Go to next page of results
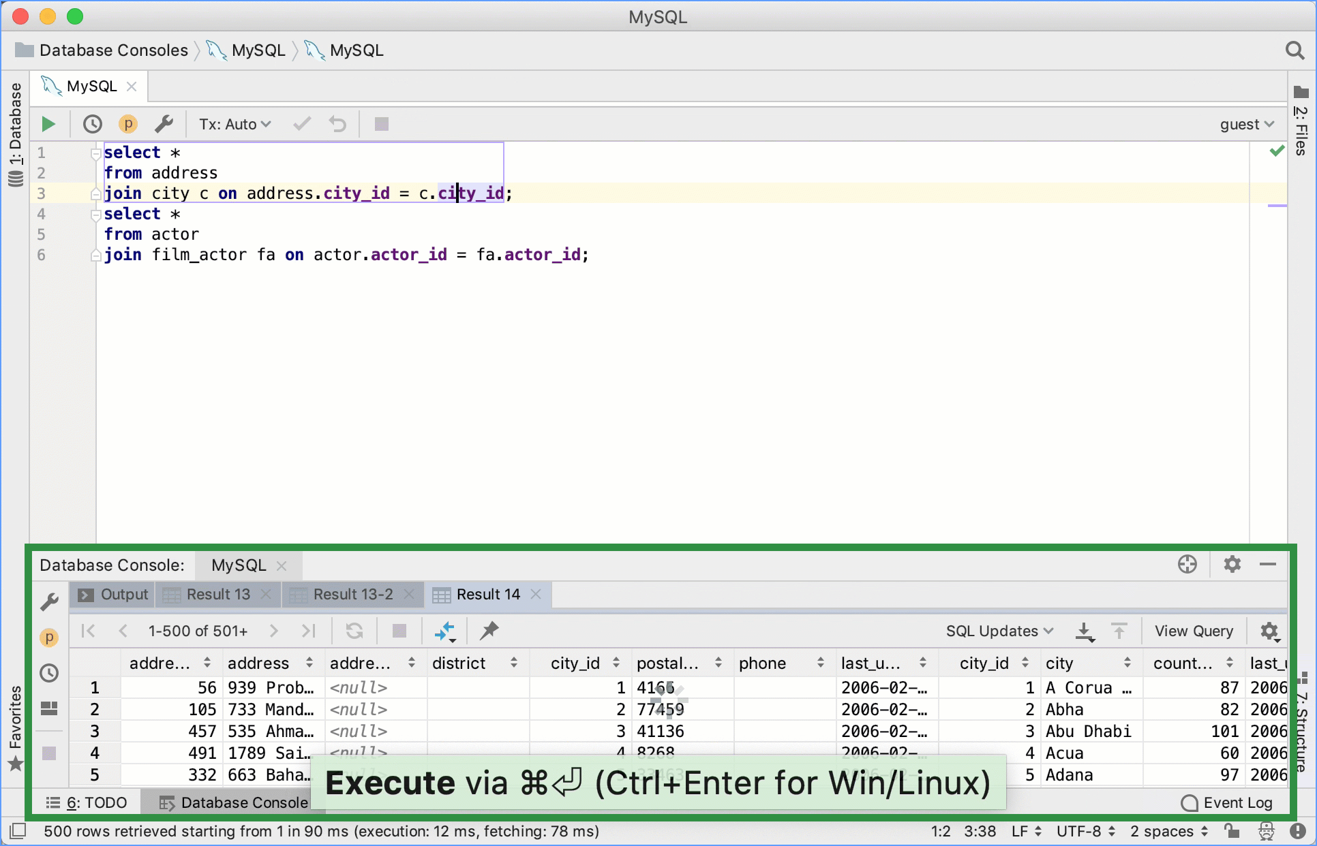This screenshot has width=1317, height=846. pyautogui.click(x=273, y=631)
